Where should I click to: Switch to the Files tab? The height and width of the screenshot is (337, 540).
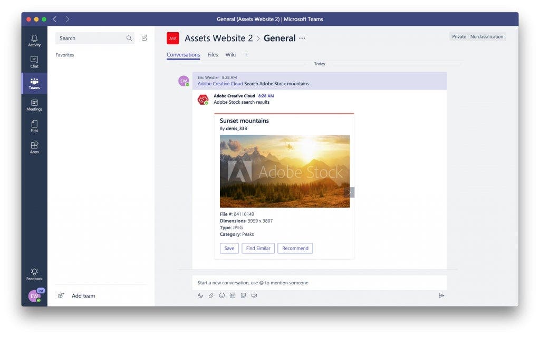[x=213, y=55]
